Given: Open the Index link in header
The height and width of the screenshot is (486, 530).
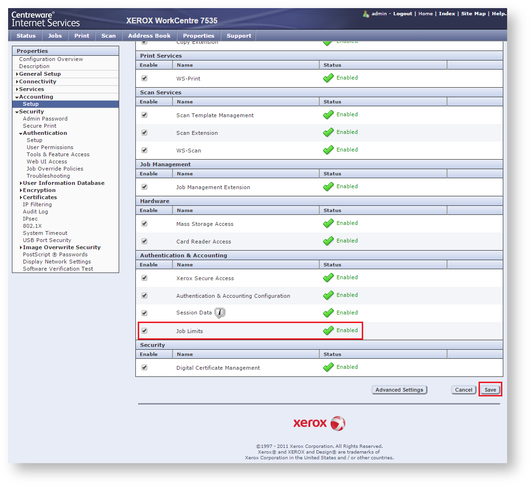Looking at the screenshot, I should 447,13.
